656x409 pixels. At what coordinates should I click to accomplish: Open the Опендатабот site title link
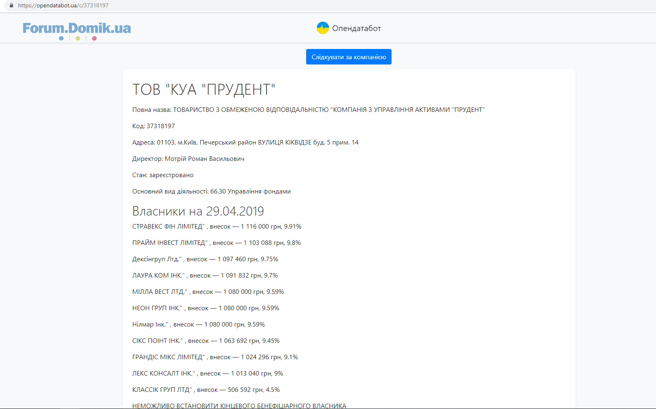click(x=356, y=28)
